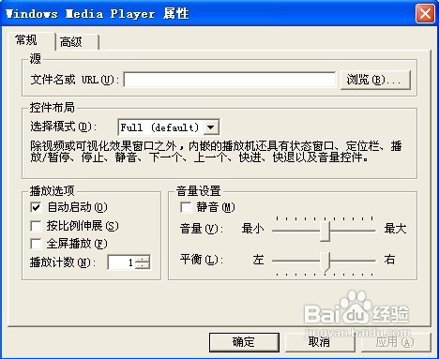
Task: Click the 最大 volume label
Action: (395, 229)
